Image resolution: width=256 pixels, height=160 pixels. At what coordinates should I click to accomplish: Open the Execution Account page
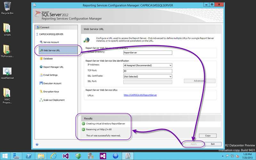52,84
